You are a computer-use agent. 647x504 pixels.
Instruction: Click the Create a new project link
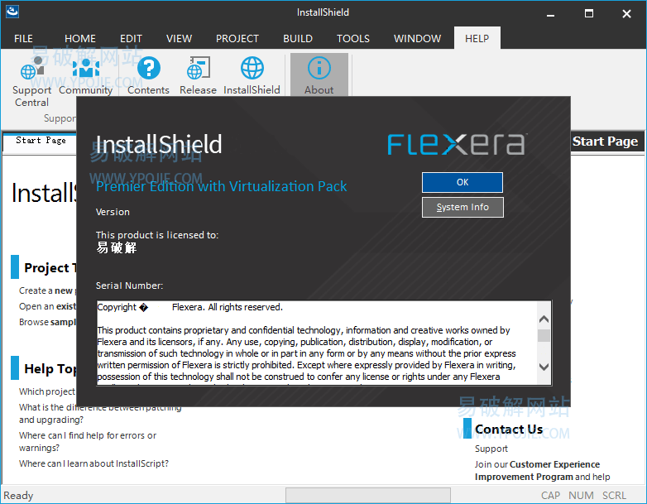(x=46, y=290)
